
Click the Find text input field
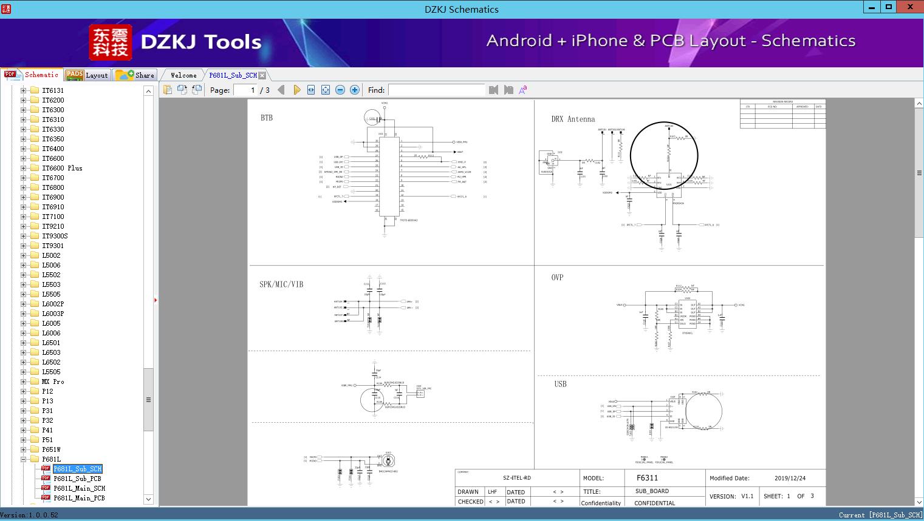tap(436, 90)
